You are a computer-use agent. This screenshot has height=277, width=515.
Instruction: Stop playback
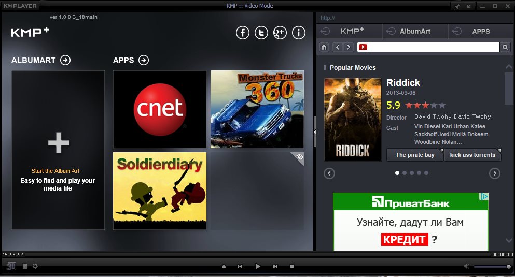tap(292, 266)
